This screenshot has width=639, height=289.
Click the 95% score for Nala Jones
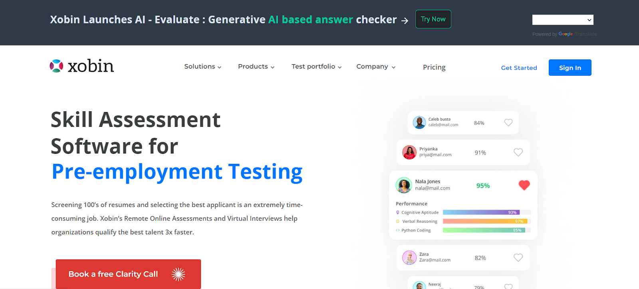pos(483,186)
